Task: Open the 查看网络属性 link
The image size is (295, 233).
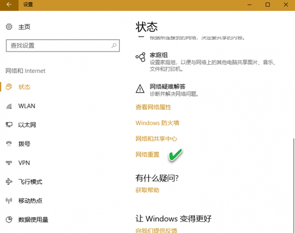Action: tap(153, 107)
